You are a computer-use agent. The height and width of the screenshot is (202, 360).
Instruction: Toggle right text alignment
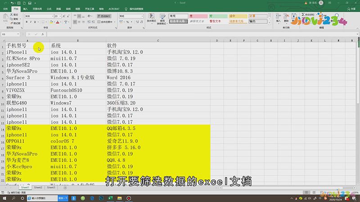tap(83, 22)
